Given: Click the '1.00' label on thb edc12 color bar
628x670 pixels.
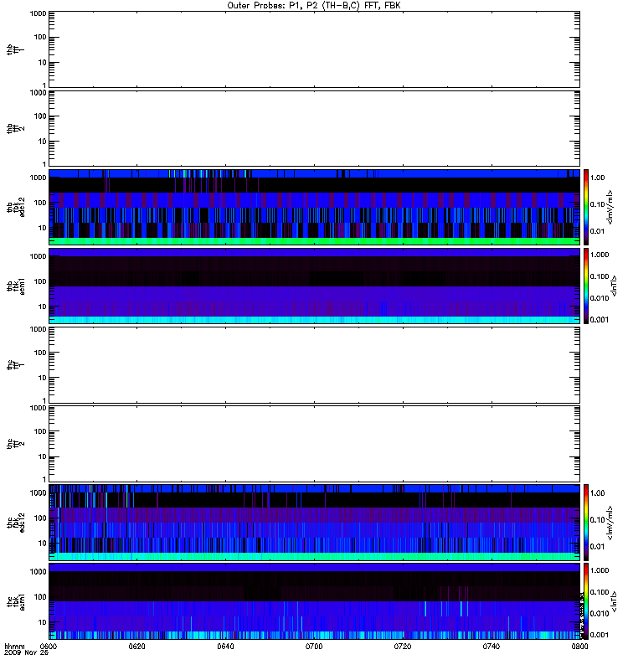Looking at the screenshot, I should click(x=597, y=178).
